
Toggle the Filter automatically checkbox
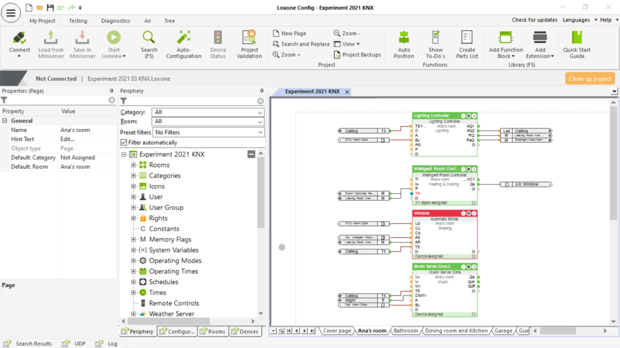124,142
